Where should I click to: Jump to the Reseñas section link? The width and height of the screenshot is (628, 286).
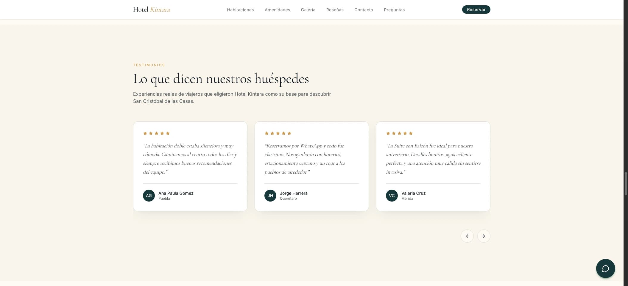click(335, 10)
